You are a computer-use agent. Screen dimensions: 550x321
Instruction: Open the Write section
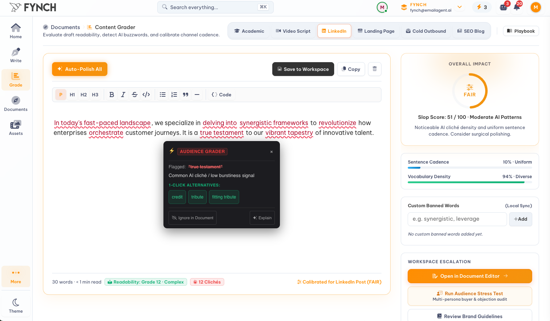click(16, 55)
